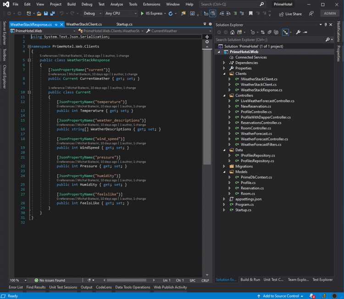The width and height of the screenshot is (344, 299).
Task: Click the browser refresh icon in toolbar
Action: point(171,14)
